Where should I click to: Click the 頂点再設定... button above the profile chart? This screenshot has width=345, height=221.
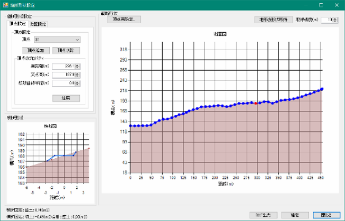124,20
